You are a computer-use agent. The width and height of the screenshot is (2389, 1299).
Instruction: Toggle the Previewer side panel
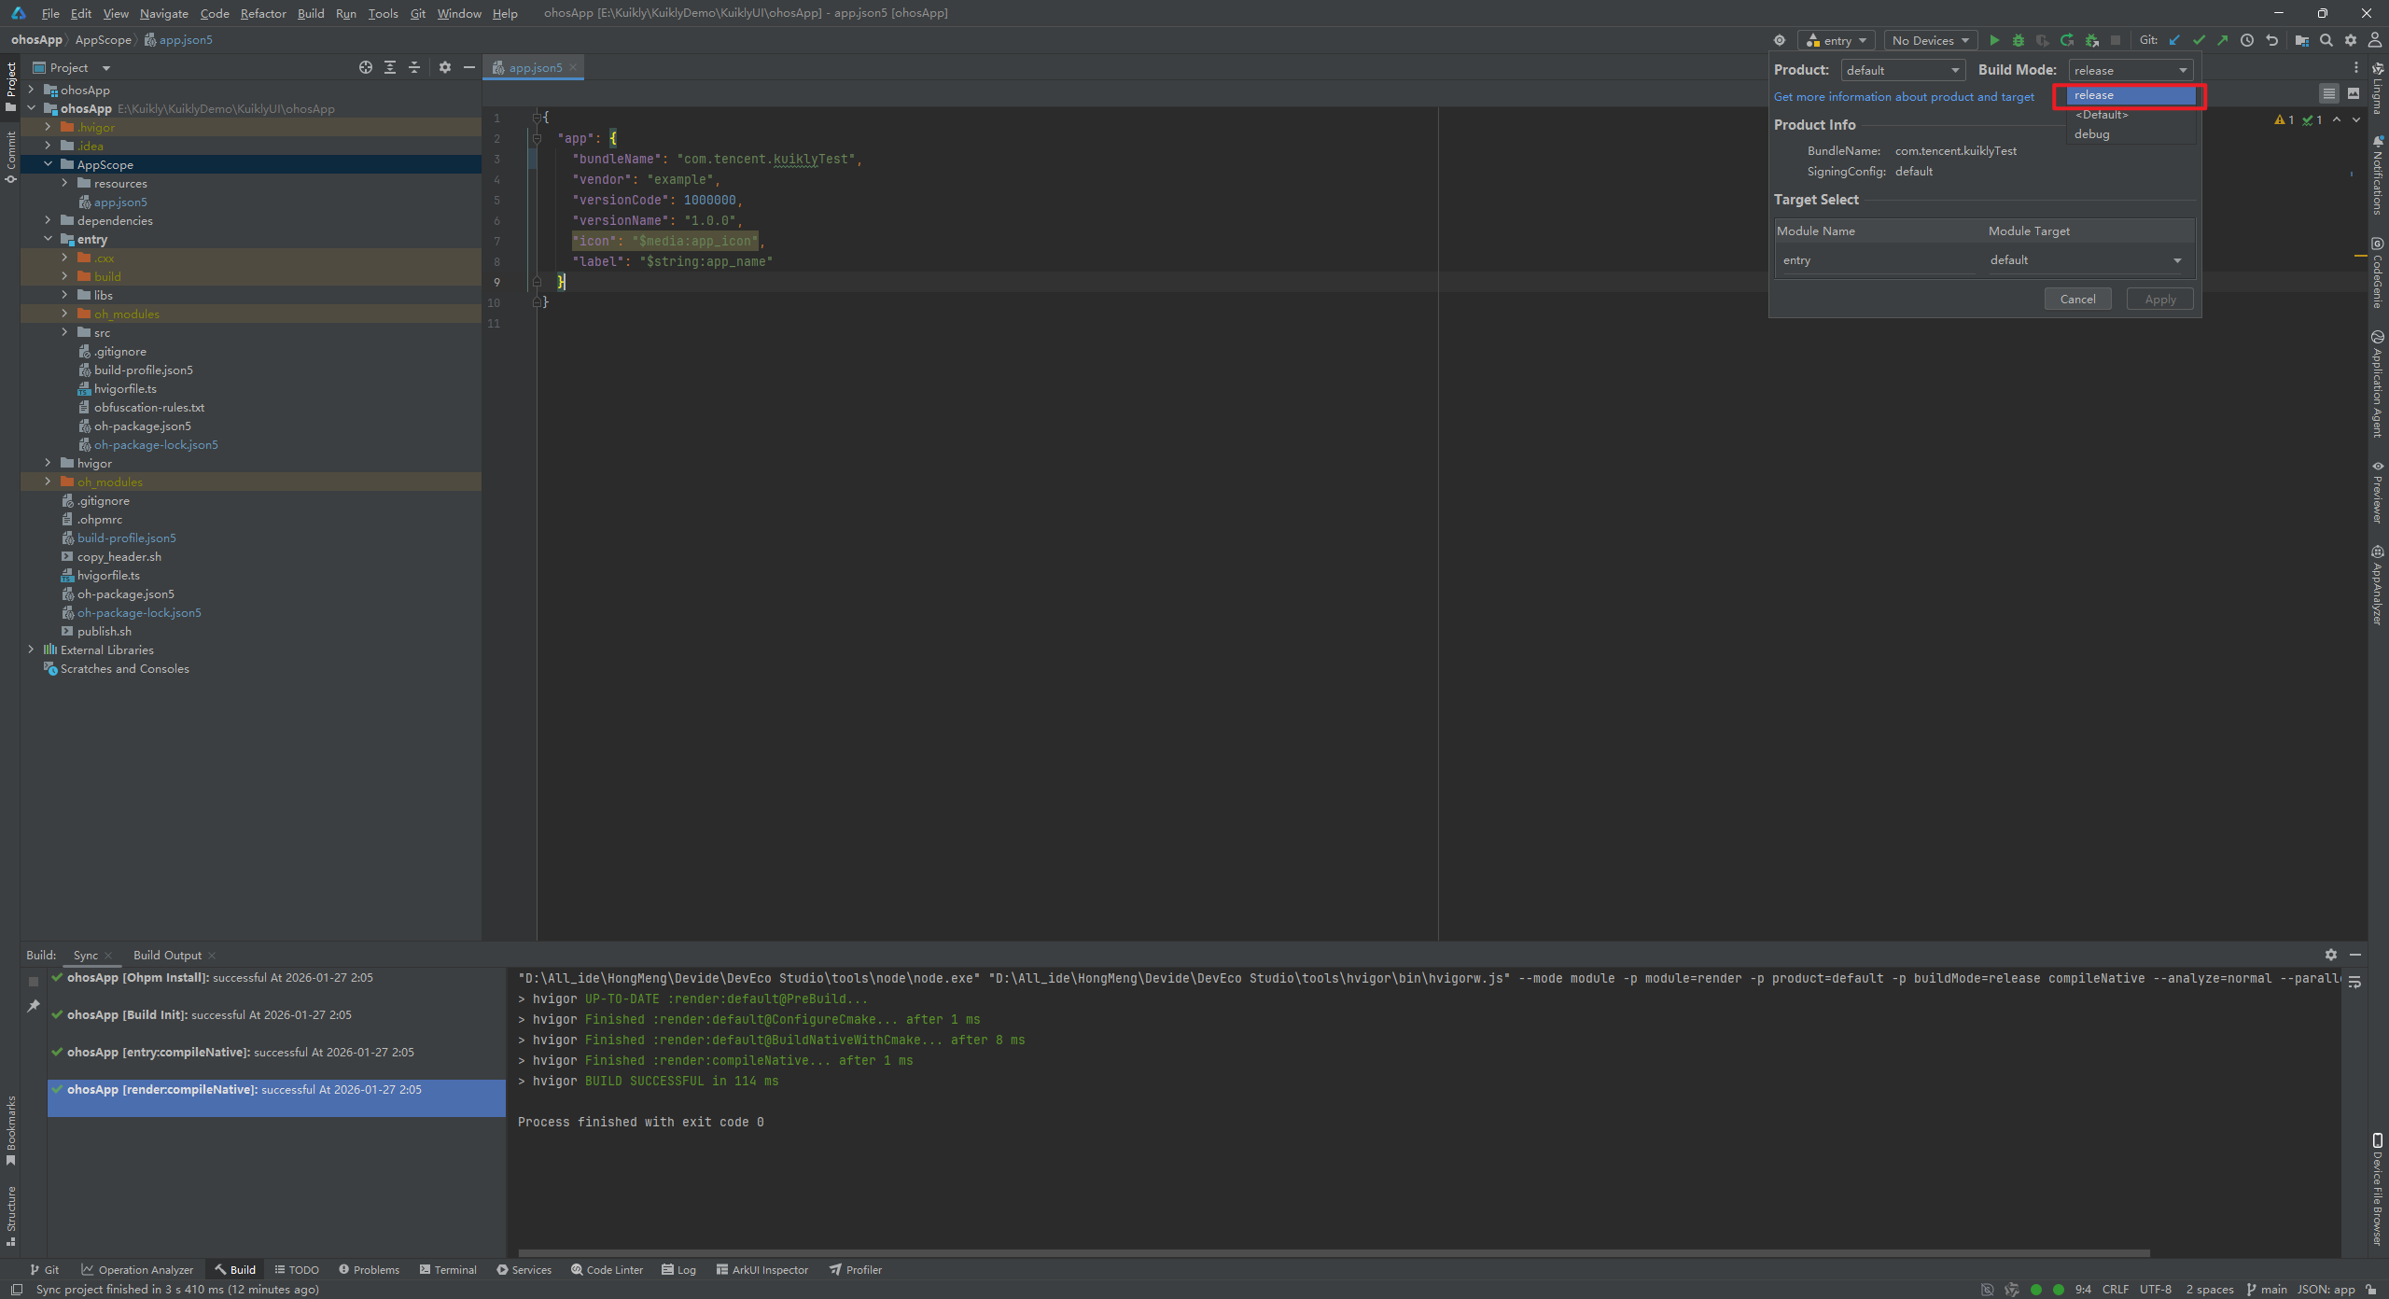2377,493
